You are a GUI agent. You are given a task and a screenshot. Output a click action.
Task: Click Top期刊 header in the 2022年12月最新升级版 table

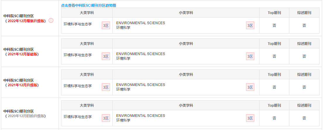pos(274,13)
